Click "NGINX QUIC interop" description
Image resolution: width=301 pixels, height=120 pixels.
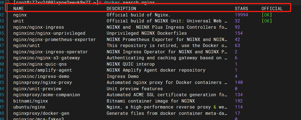(x=131, y=64)
